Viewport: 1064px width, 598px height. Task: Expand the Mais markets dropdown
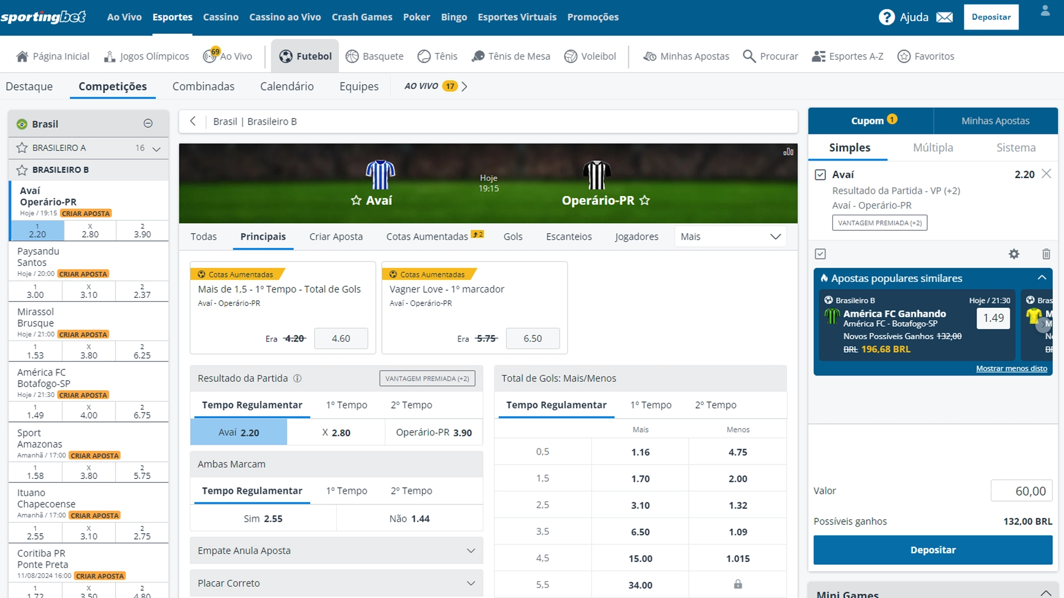pyautogui.click(x=730, y=236)
